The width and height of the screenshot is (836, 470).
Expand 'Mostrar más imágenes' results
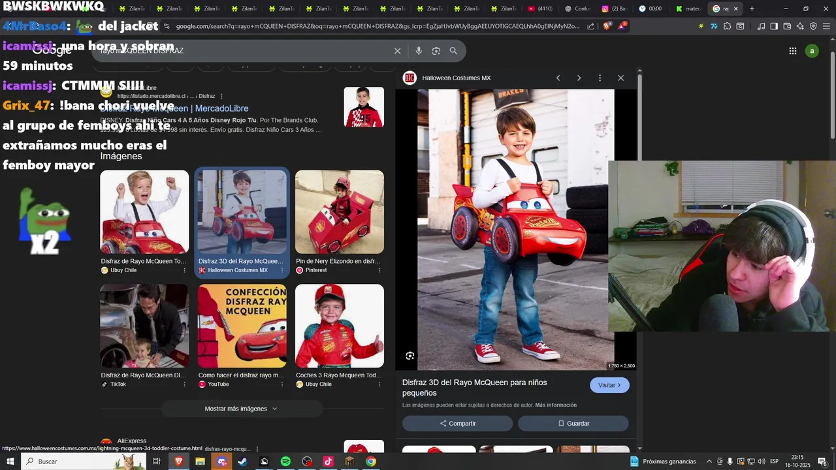[x=242, y=409]
